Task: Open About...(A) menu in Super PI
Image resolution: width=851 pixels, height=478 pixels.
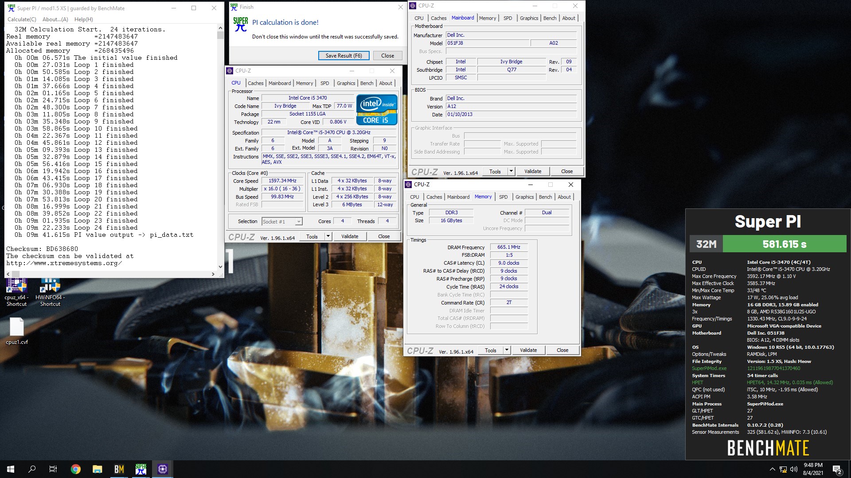Action: point(55,19)
